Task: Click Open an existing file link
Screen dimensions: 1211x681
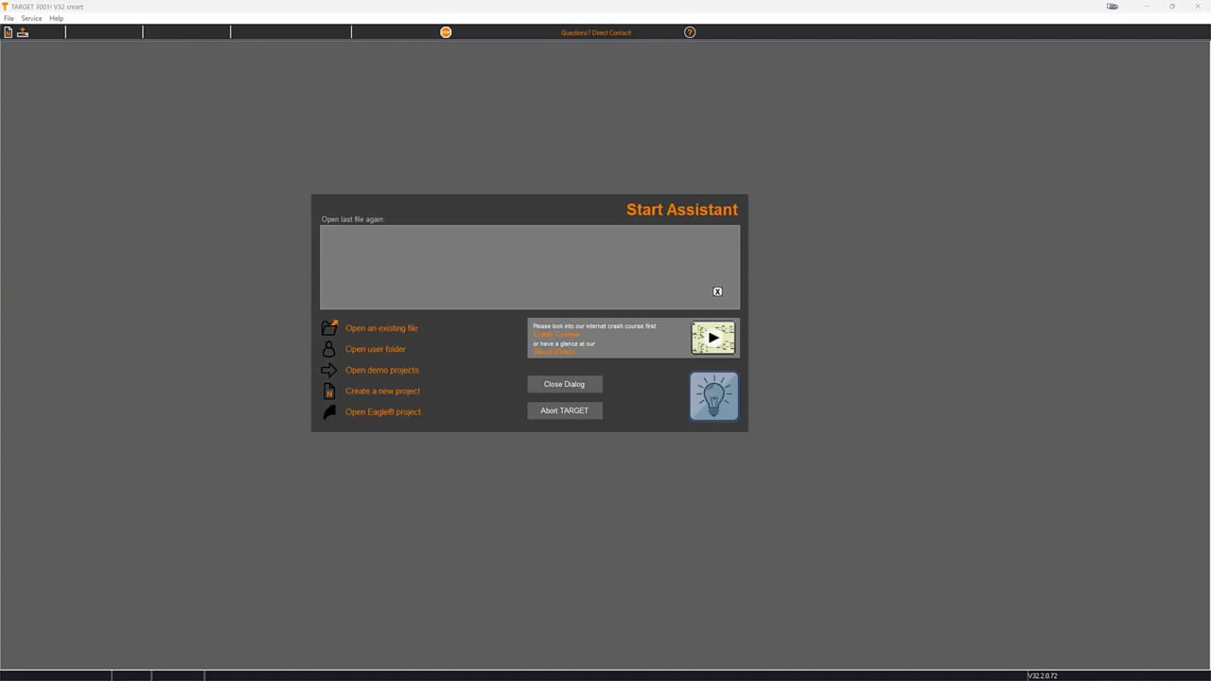Action: coord(381,328)
